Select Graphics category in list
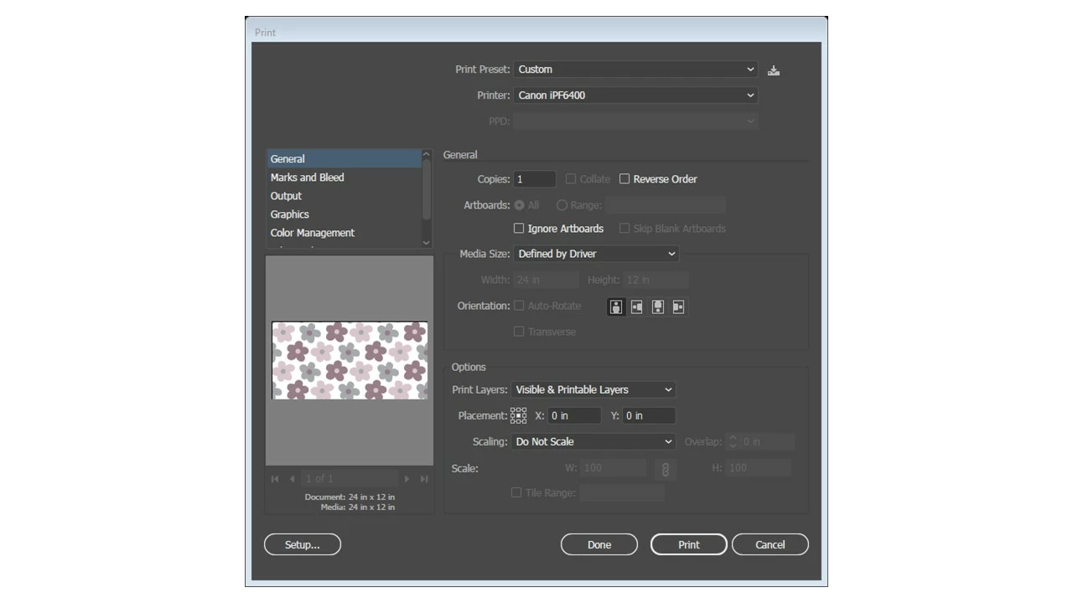 344,214
